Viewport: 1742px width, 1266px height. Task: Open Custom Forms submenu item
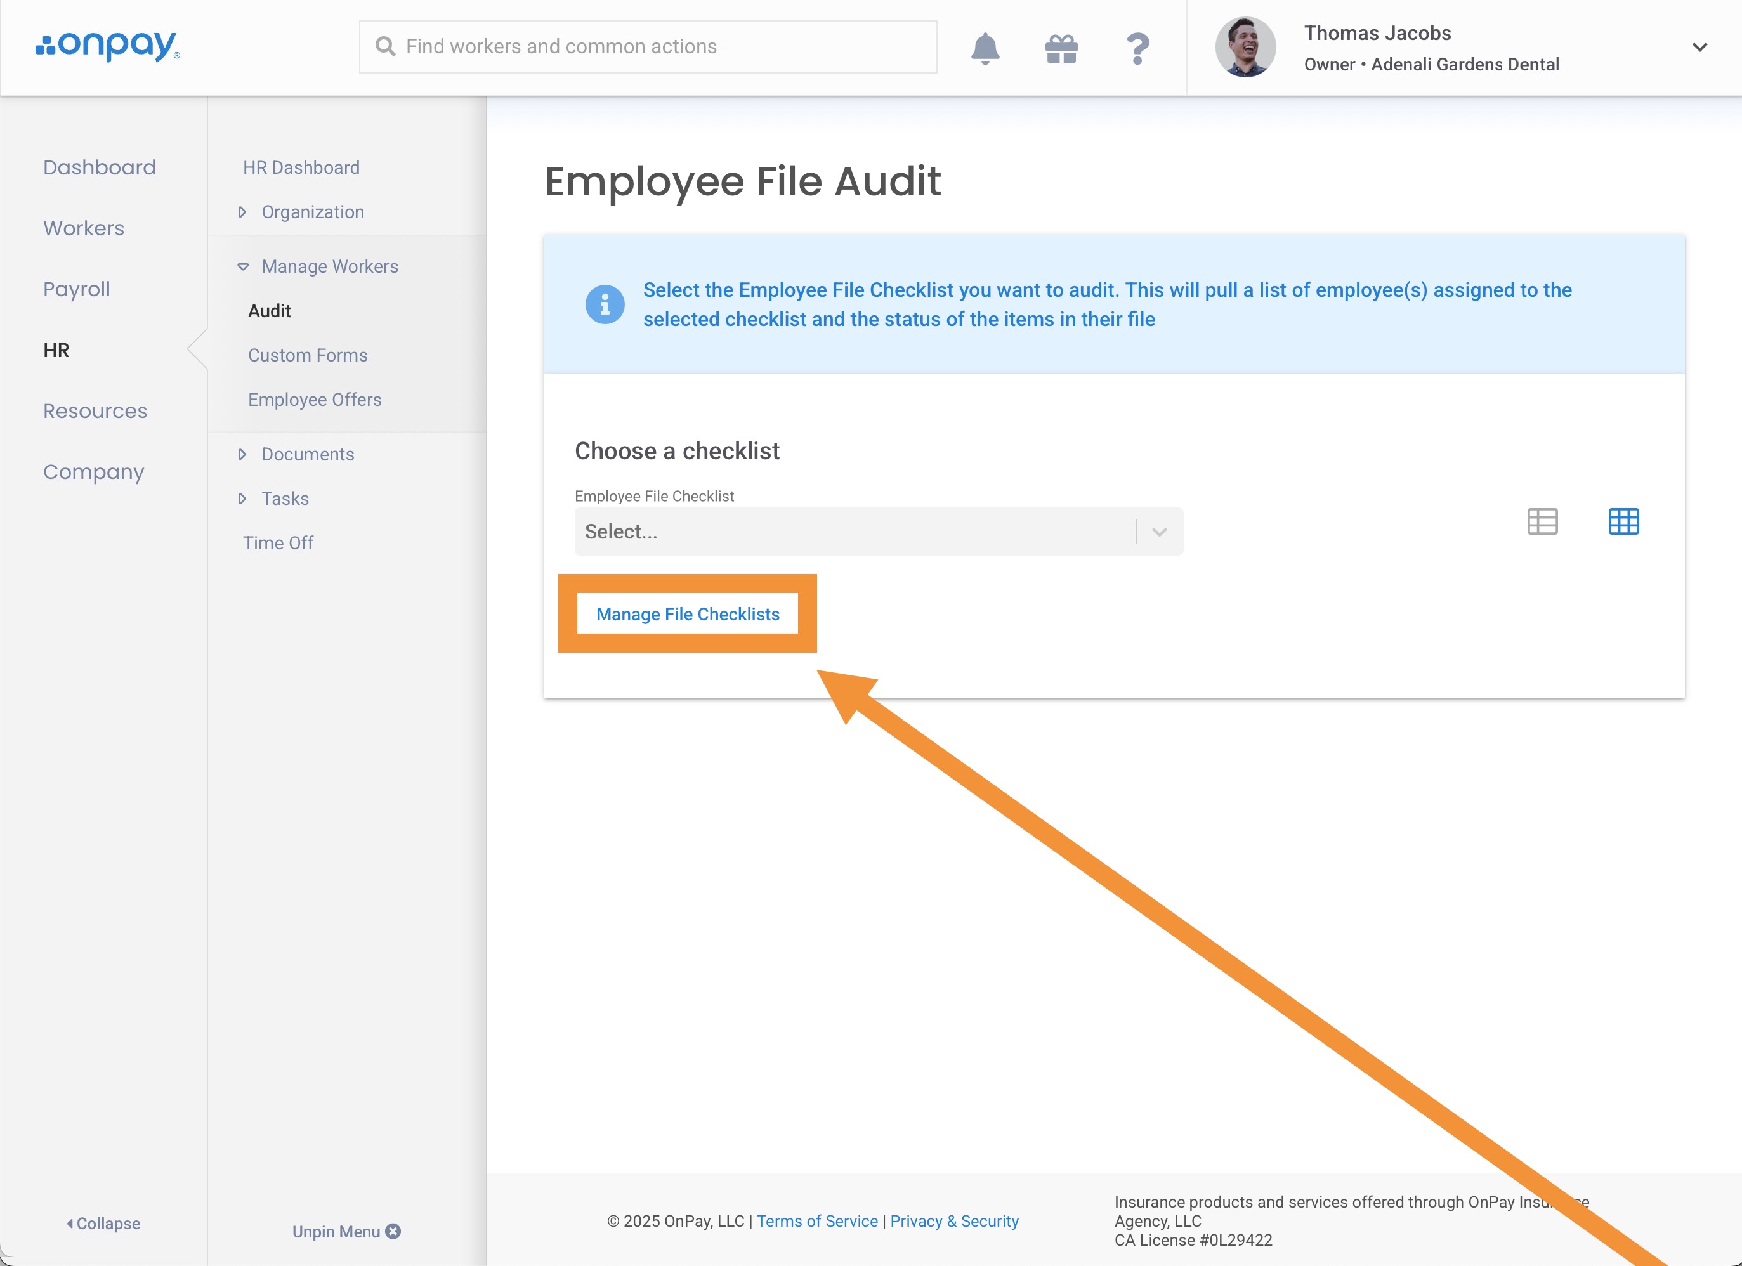pos(307,355)
